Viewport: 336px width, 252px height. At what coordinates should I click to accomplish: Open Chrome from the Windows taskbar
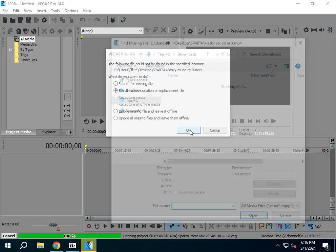pyautogui.click(x=56, y=245)
